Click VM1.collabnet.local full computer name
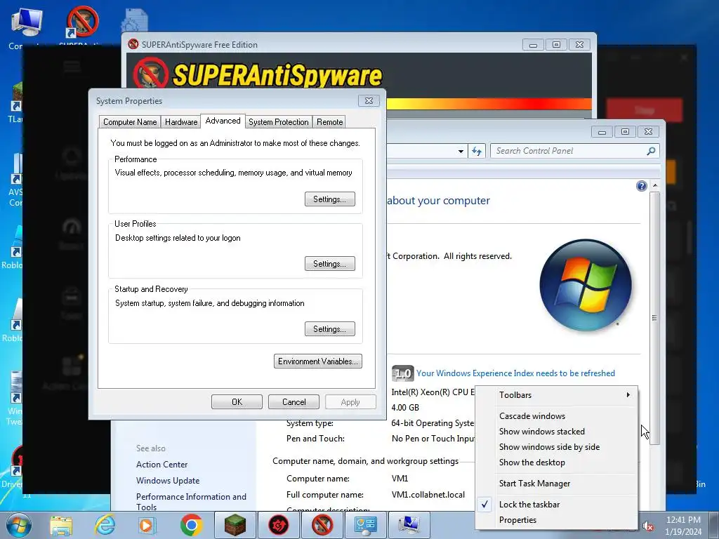Viewport: 719px width, 539px height. pos(428,495)
